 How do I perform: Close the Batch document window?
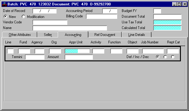click(x=184, y=4)
